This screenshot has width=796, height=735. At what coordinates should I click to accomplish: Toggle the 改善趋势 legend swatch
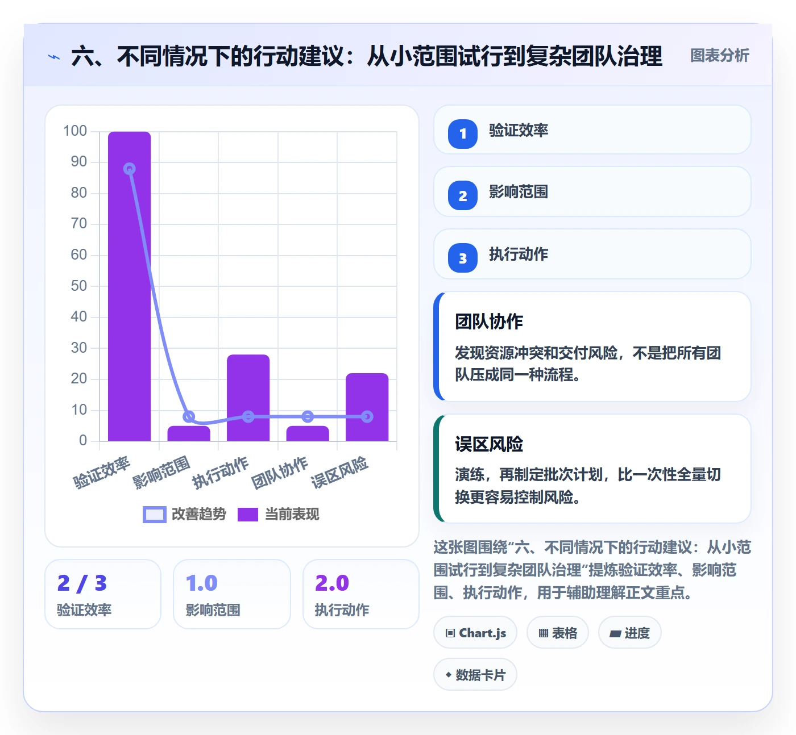(x=154, y=514)
